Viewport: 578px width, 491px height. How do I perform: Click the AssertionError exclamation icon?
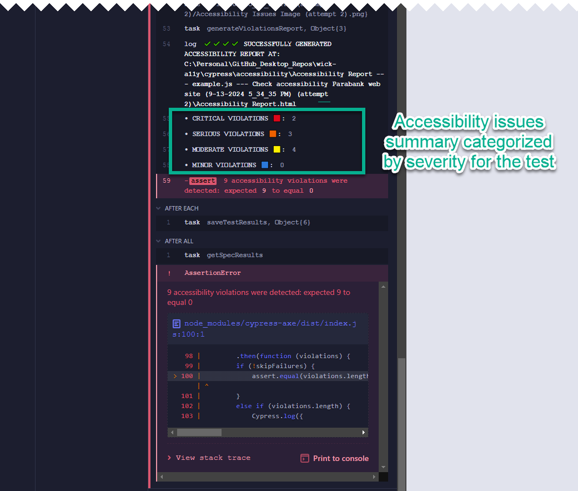(169, 273)
